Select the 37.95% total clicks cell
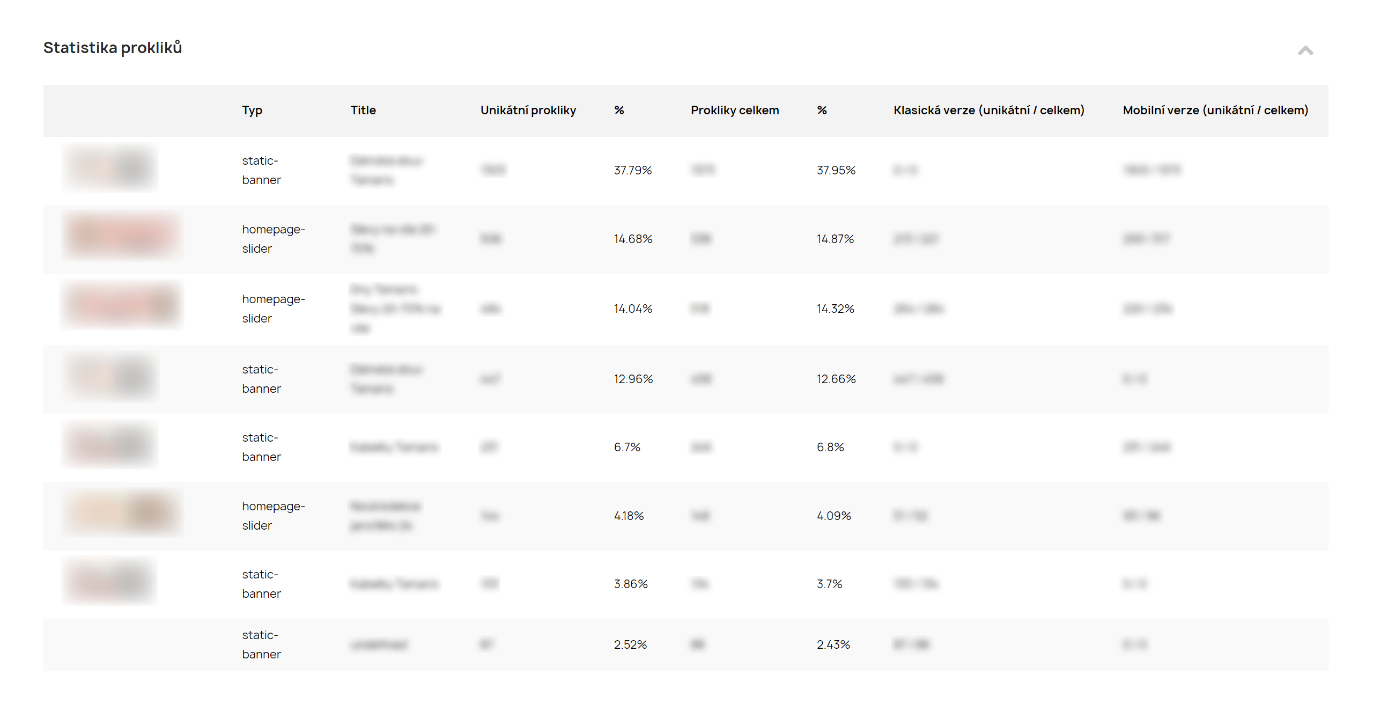This screenshot has width=1373, height=711. (x=836, y=170)
